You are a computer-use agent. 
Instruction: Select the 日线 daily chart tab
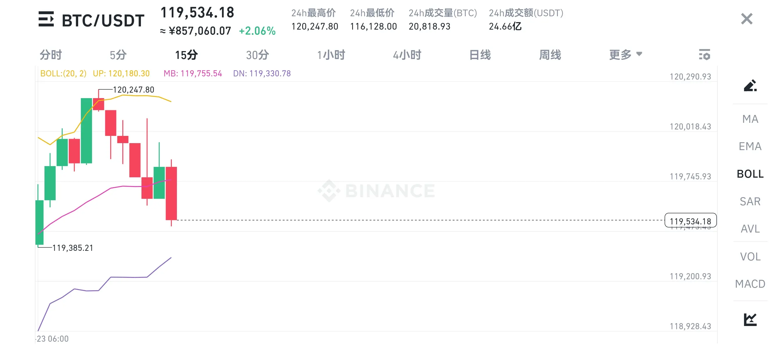click(x=480, y=55)
